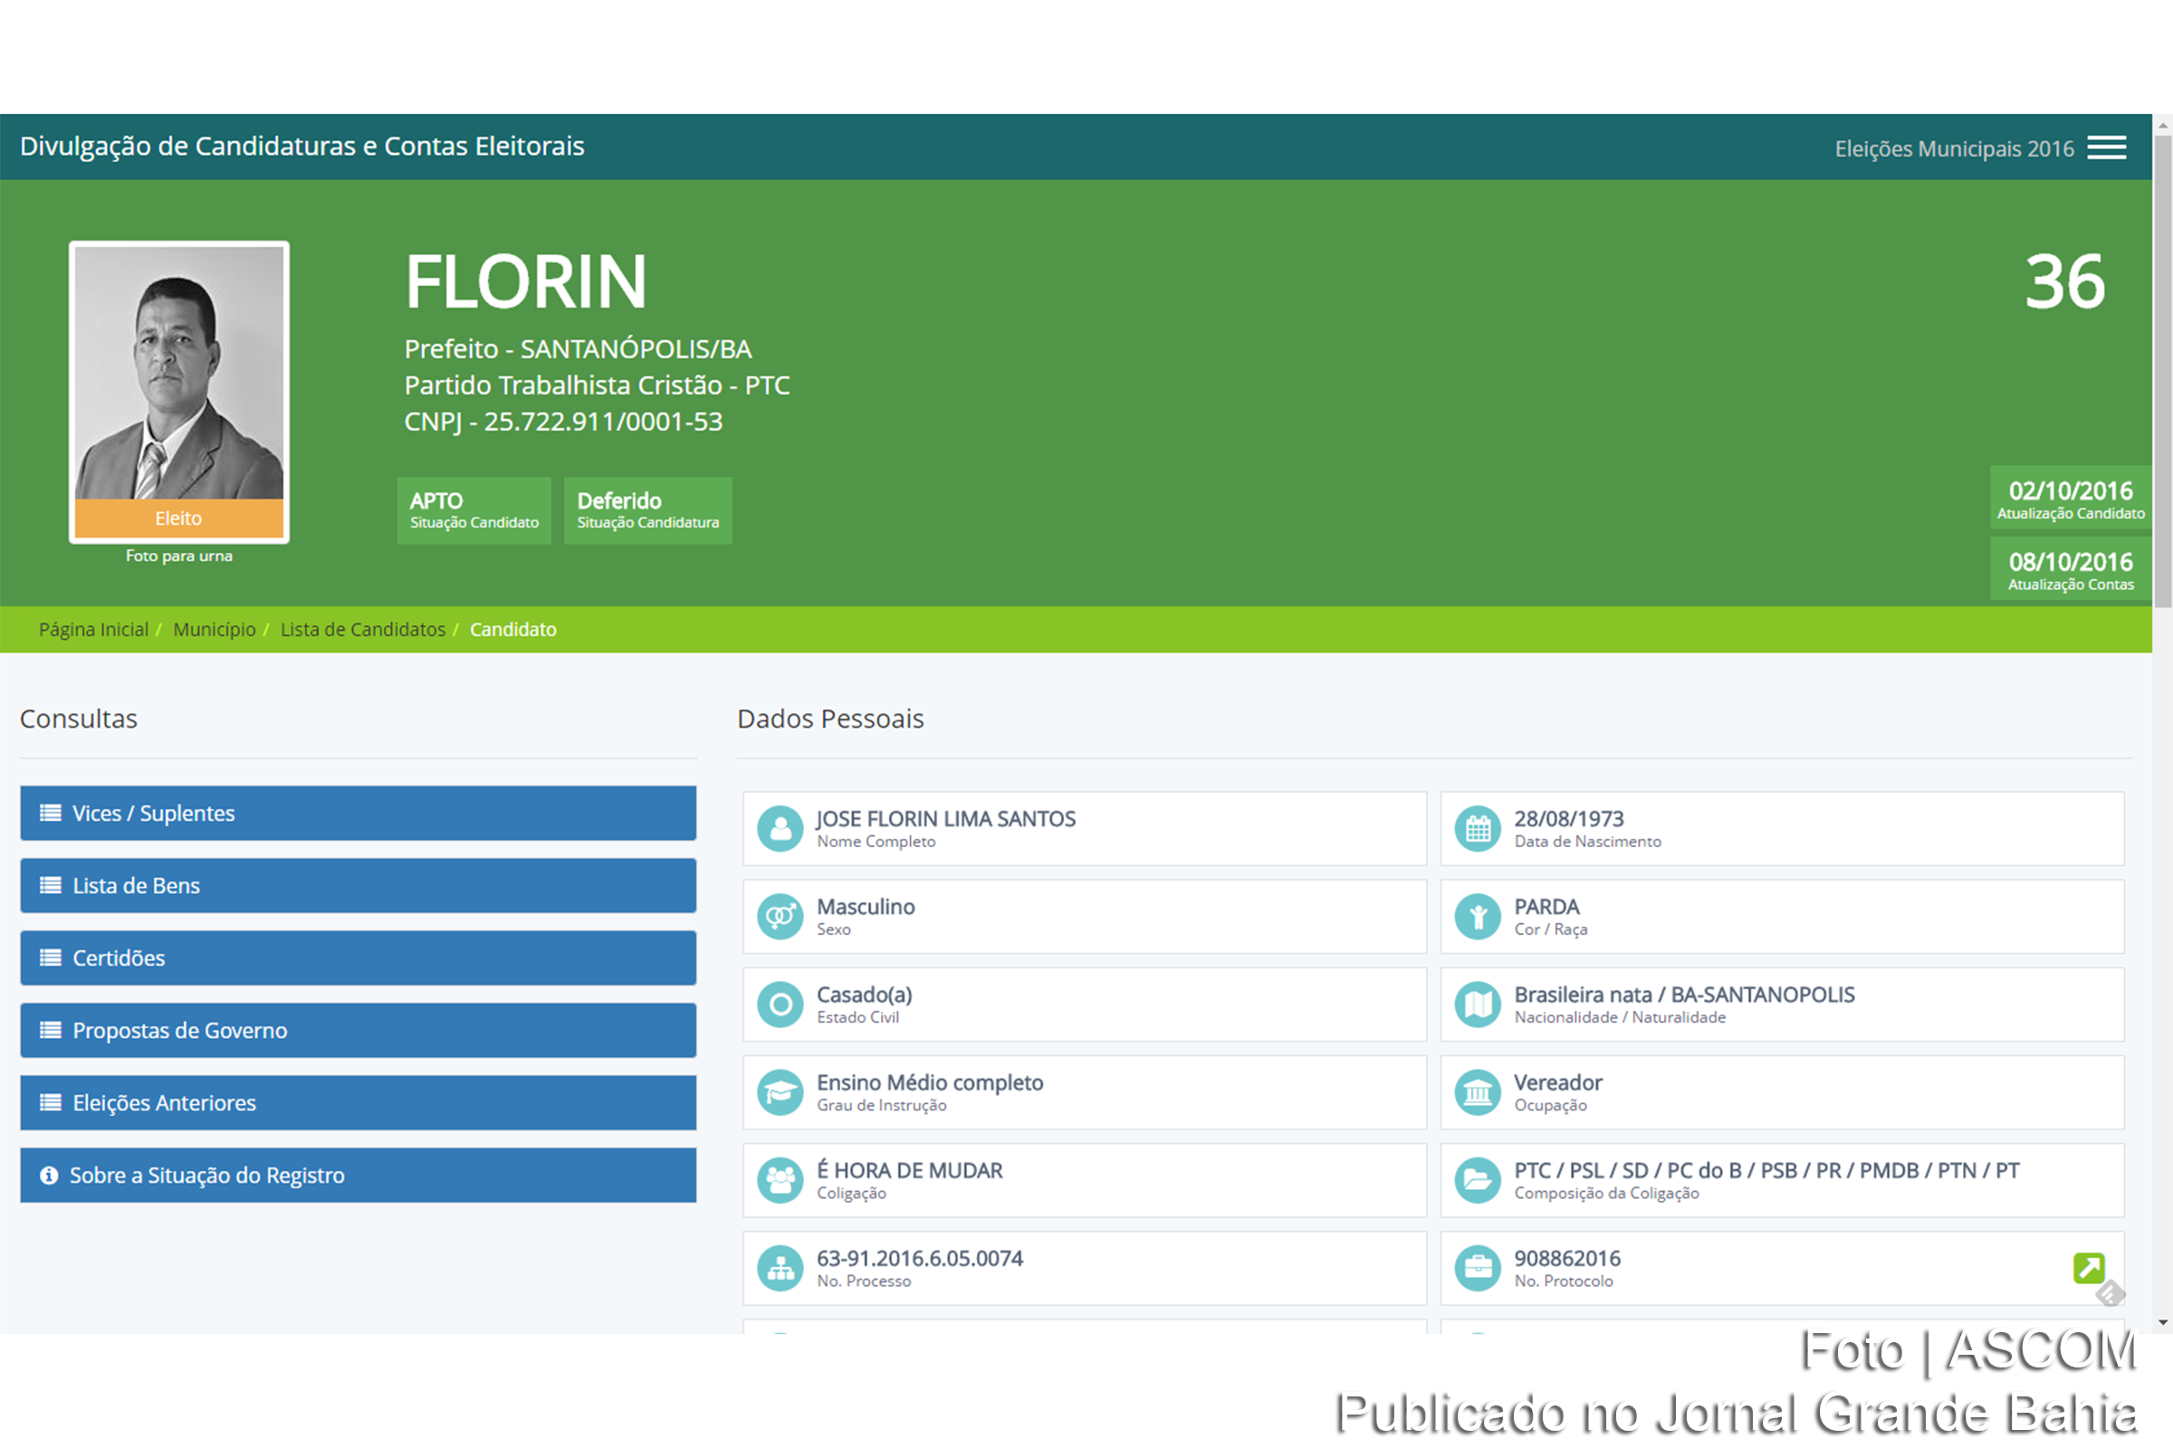Click the folder icon beside Composição da Coligação
2173x1448 pixels.
tap(1479, 1179)
